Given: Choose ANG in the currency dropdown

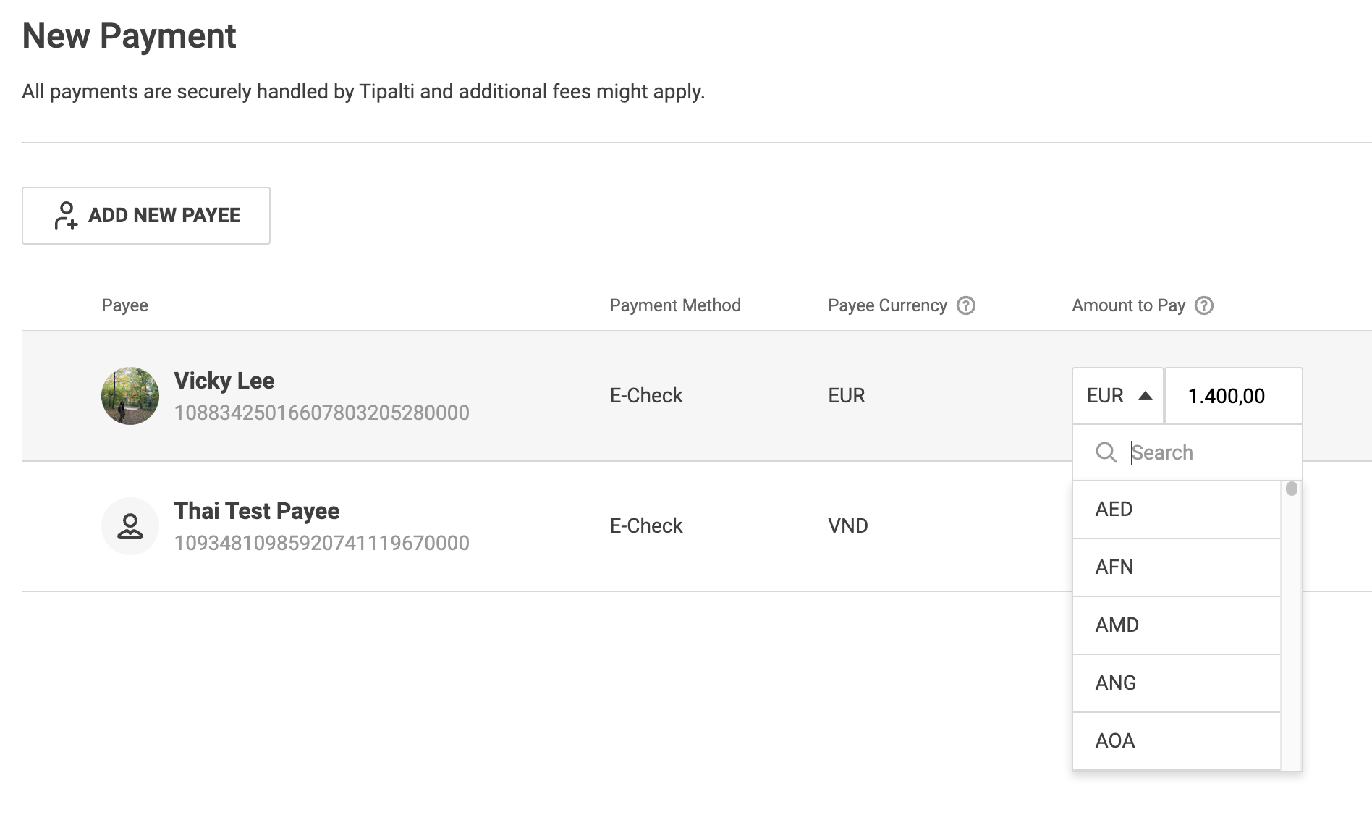Looking at the screenshot, I should [x=1177, y=683].
